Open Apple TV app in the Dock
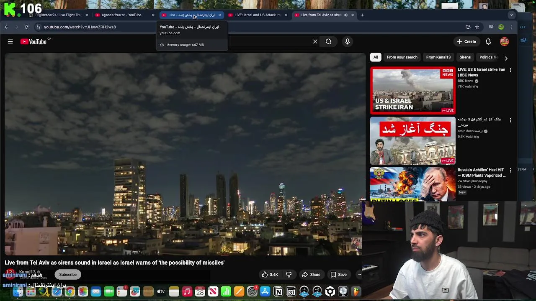The width and height of the screenshot is (536, 301). [x=161, y=291]
